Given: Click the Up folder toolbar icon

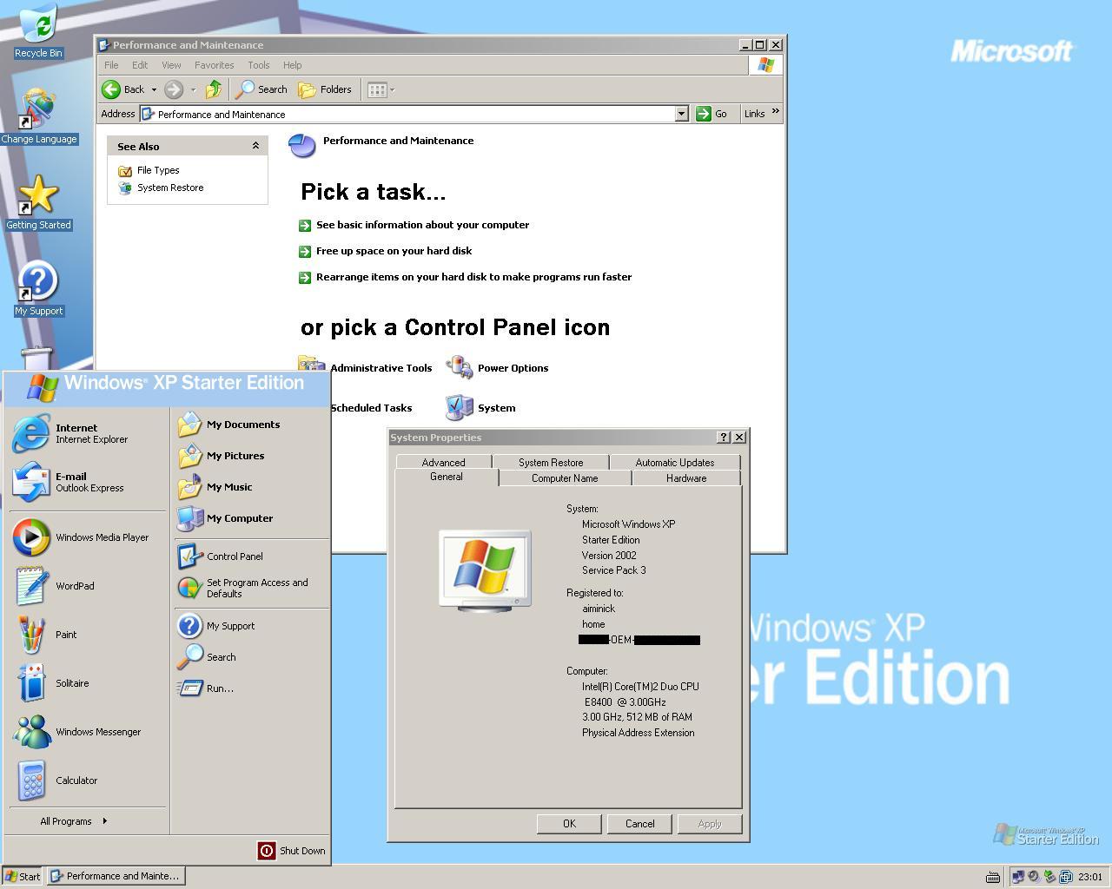Looking at the screenshot, I should tap(214, 89).
